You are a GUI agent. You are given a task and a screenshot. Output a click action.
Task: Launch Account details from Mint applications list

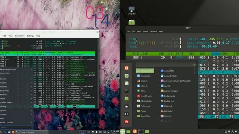pos(168,76)
